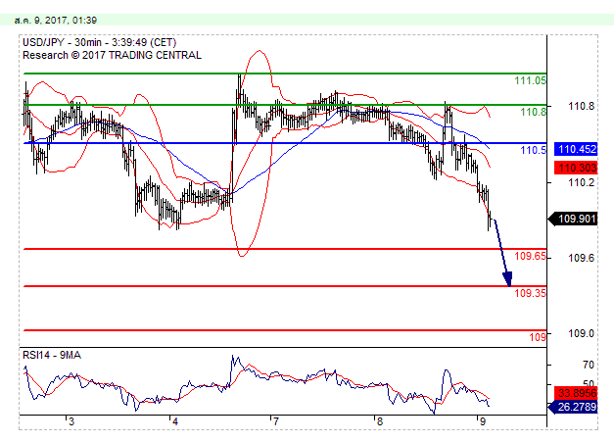
Task: Click the 110.2 price axis value
Action: coord(581,182)
